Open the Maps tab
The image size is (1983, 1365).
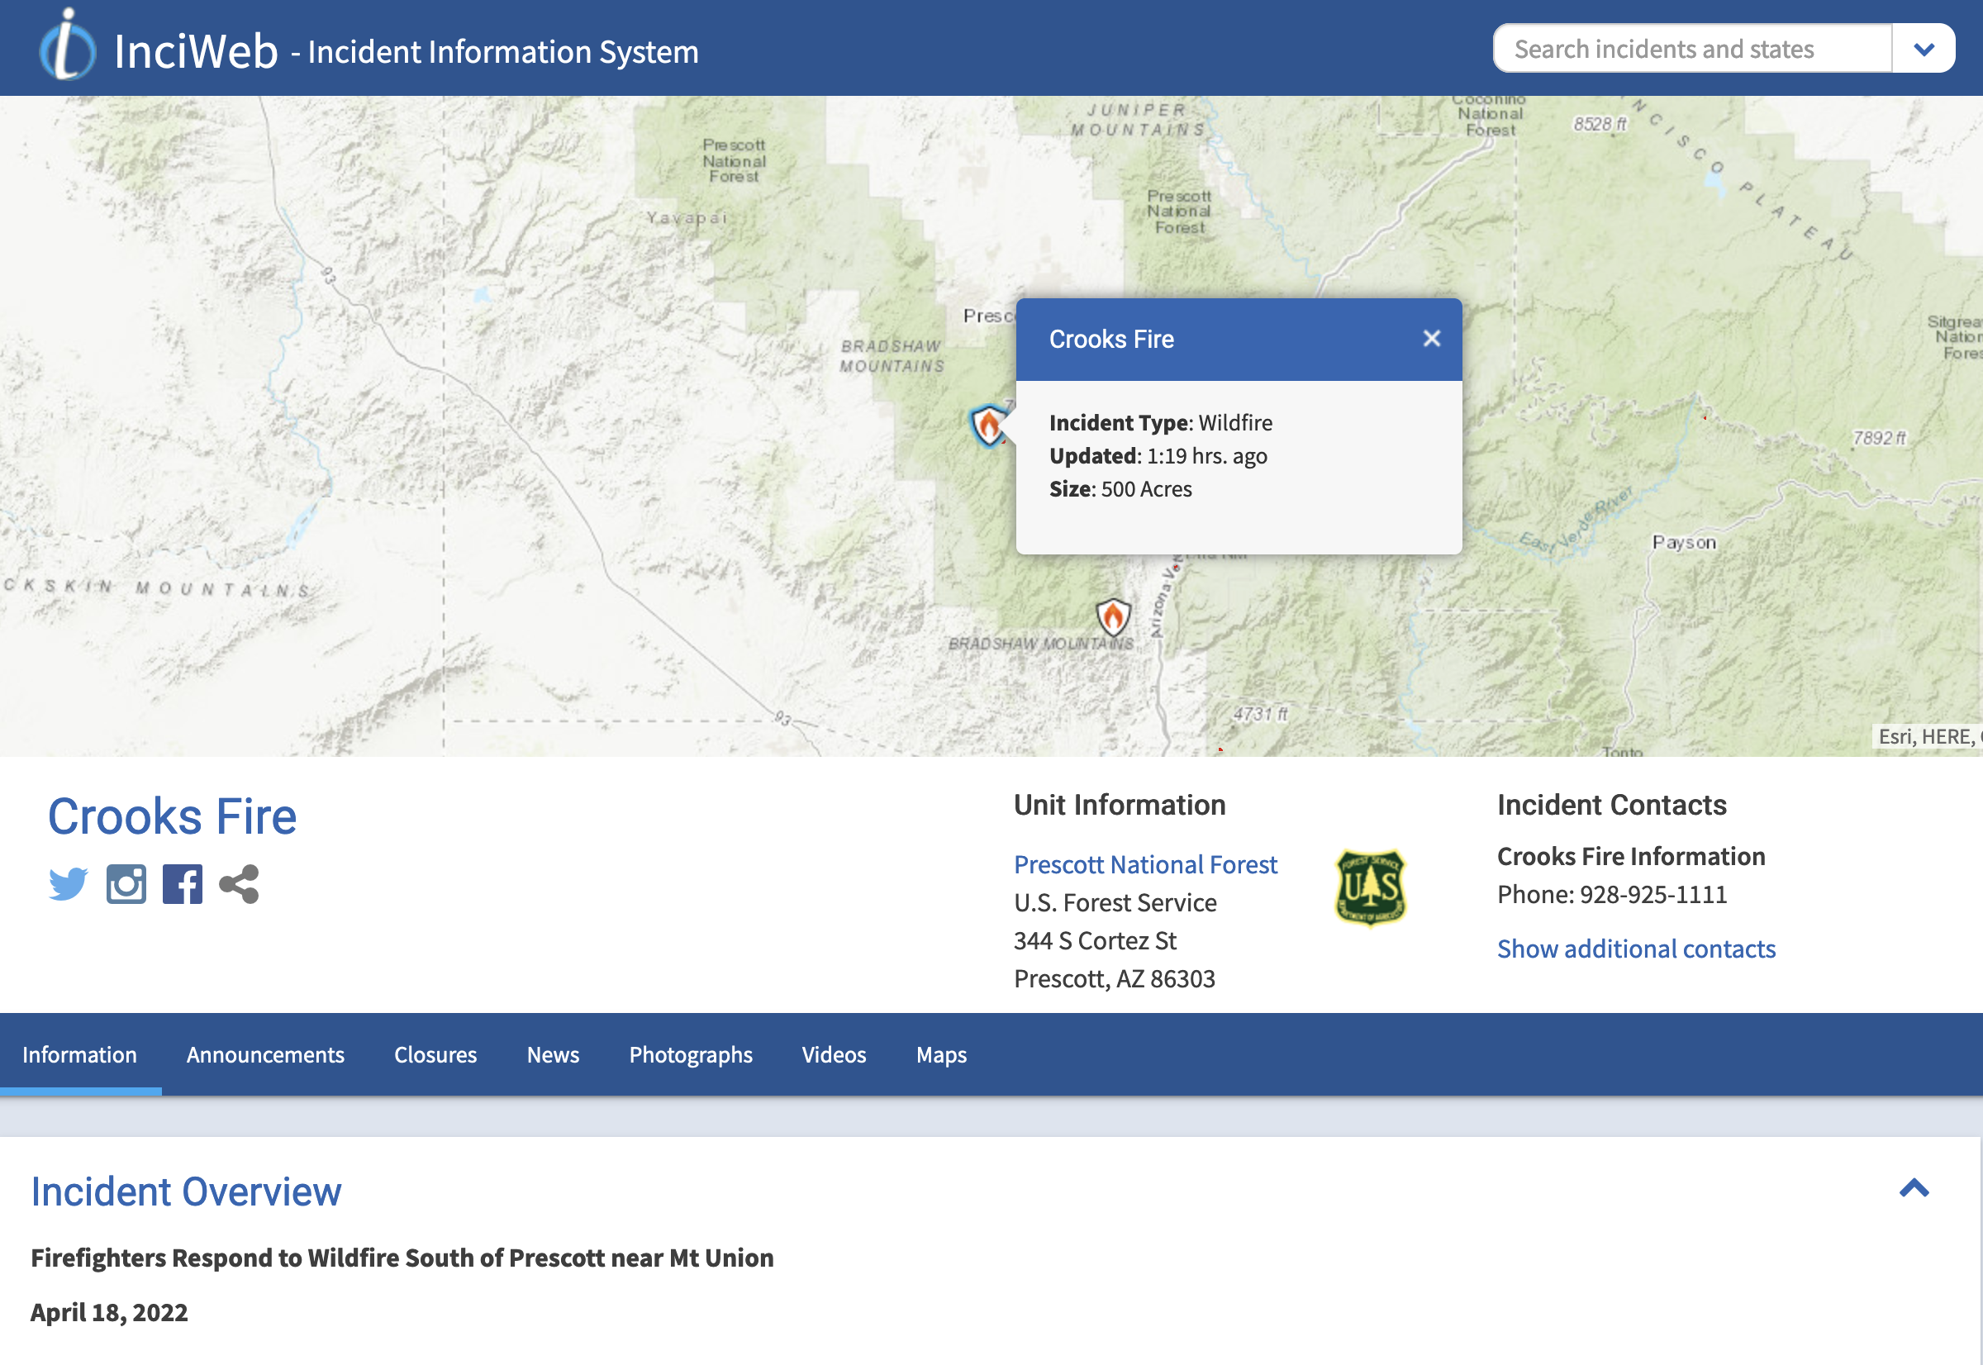pyautogui.click(x=941, y=1054)
